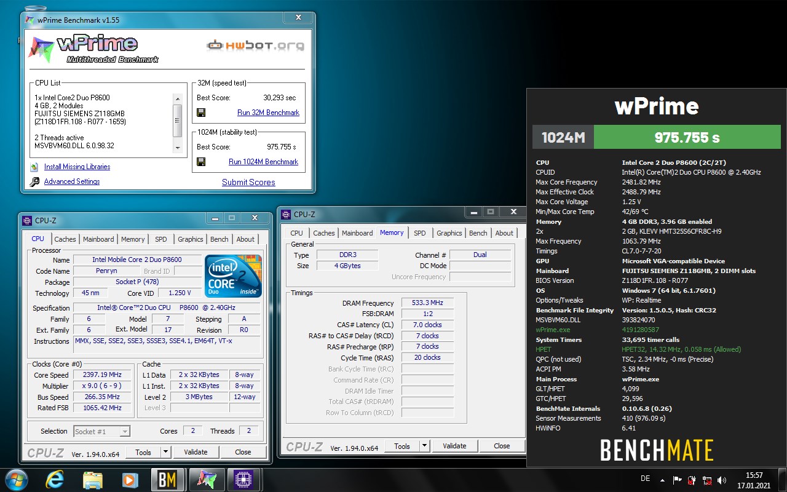The width and height of the screenshot is (787, 492).
Task: Show hidden tray icons arrow
Action: pos(662,480)
